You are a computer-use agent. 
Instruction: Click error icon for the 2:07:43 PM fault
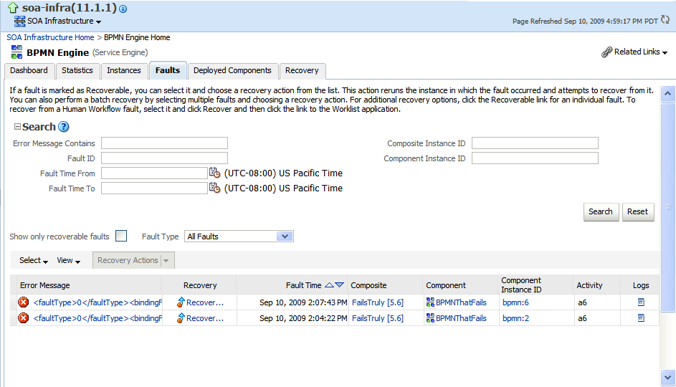coord(23,302)
